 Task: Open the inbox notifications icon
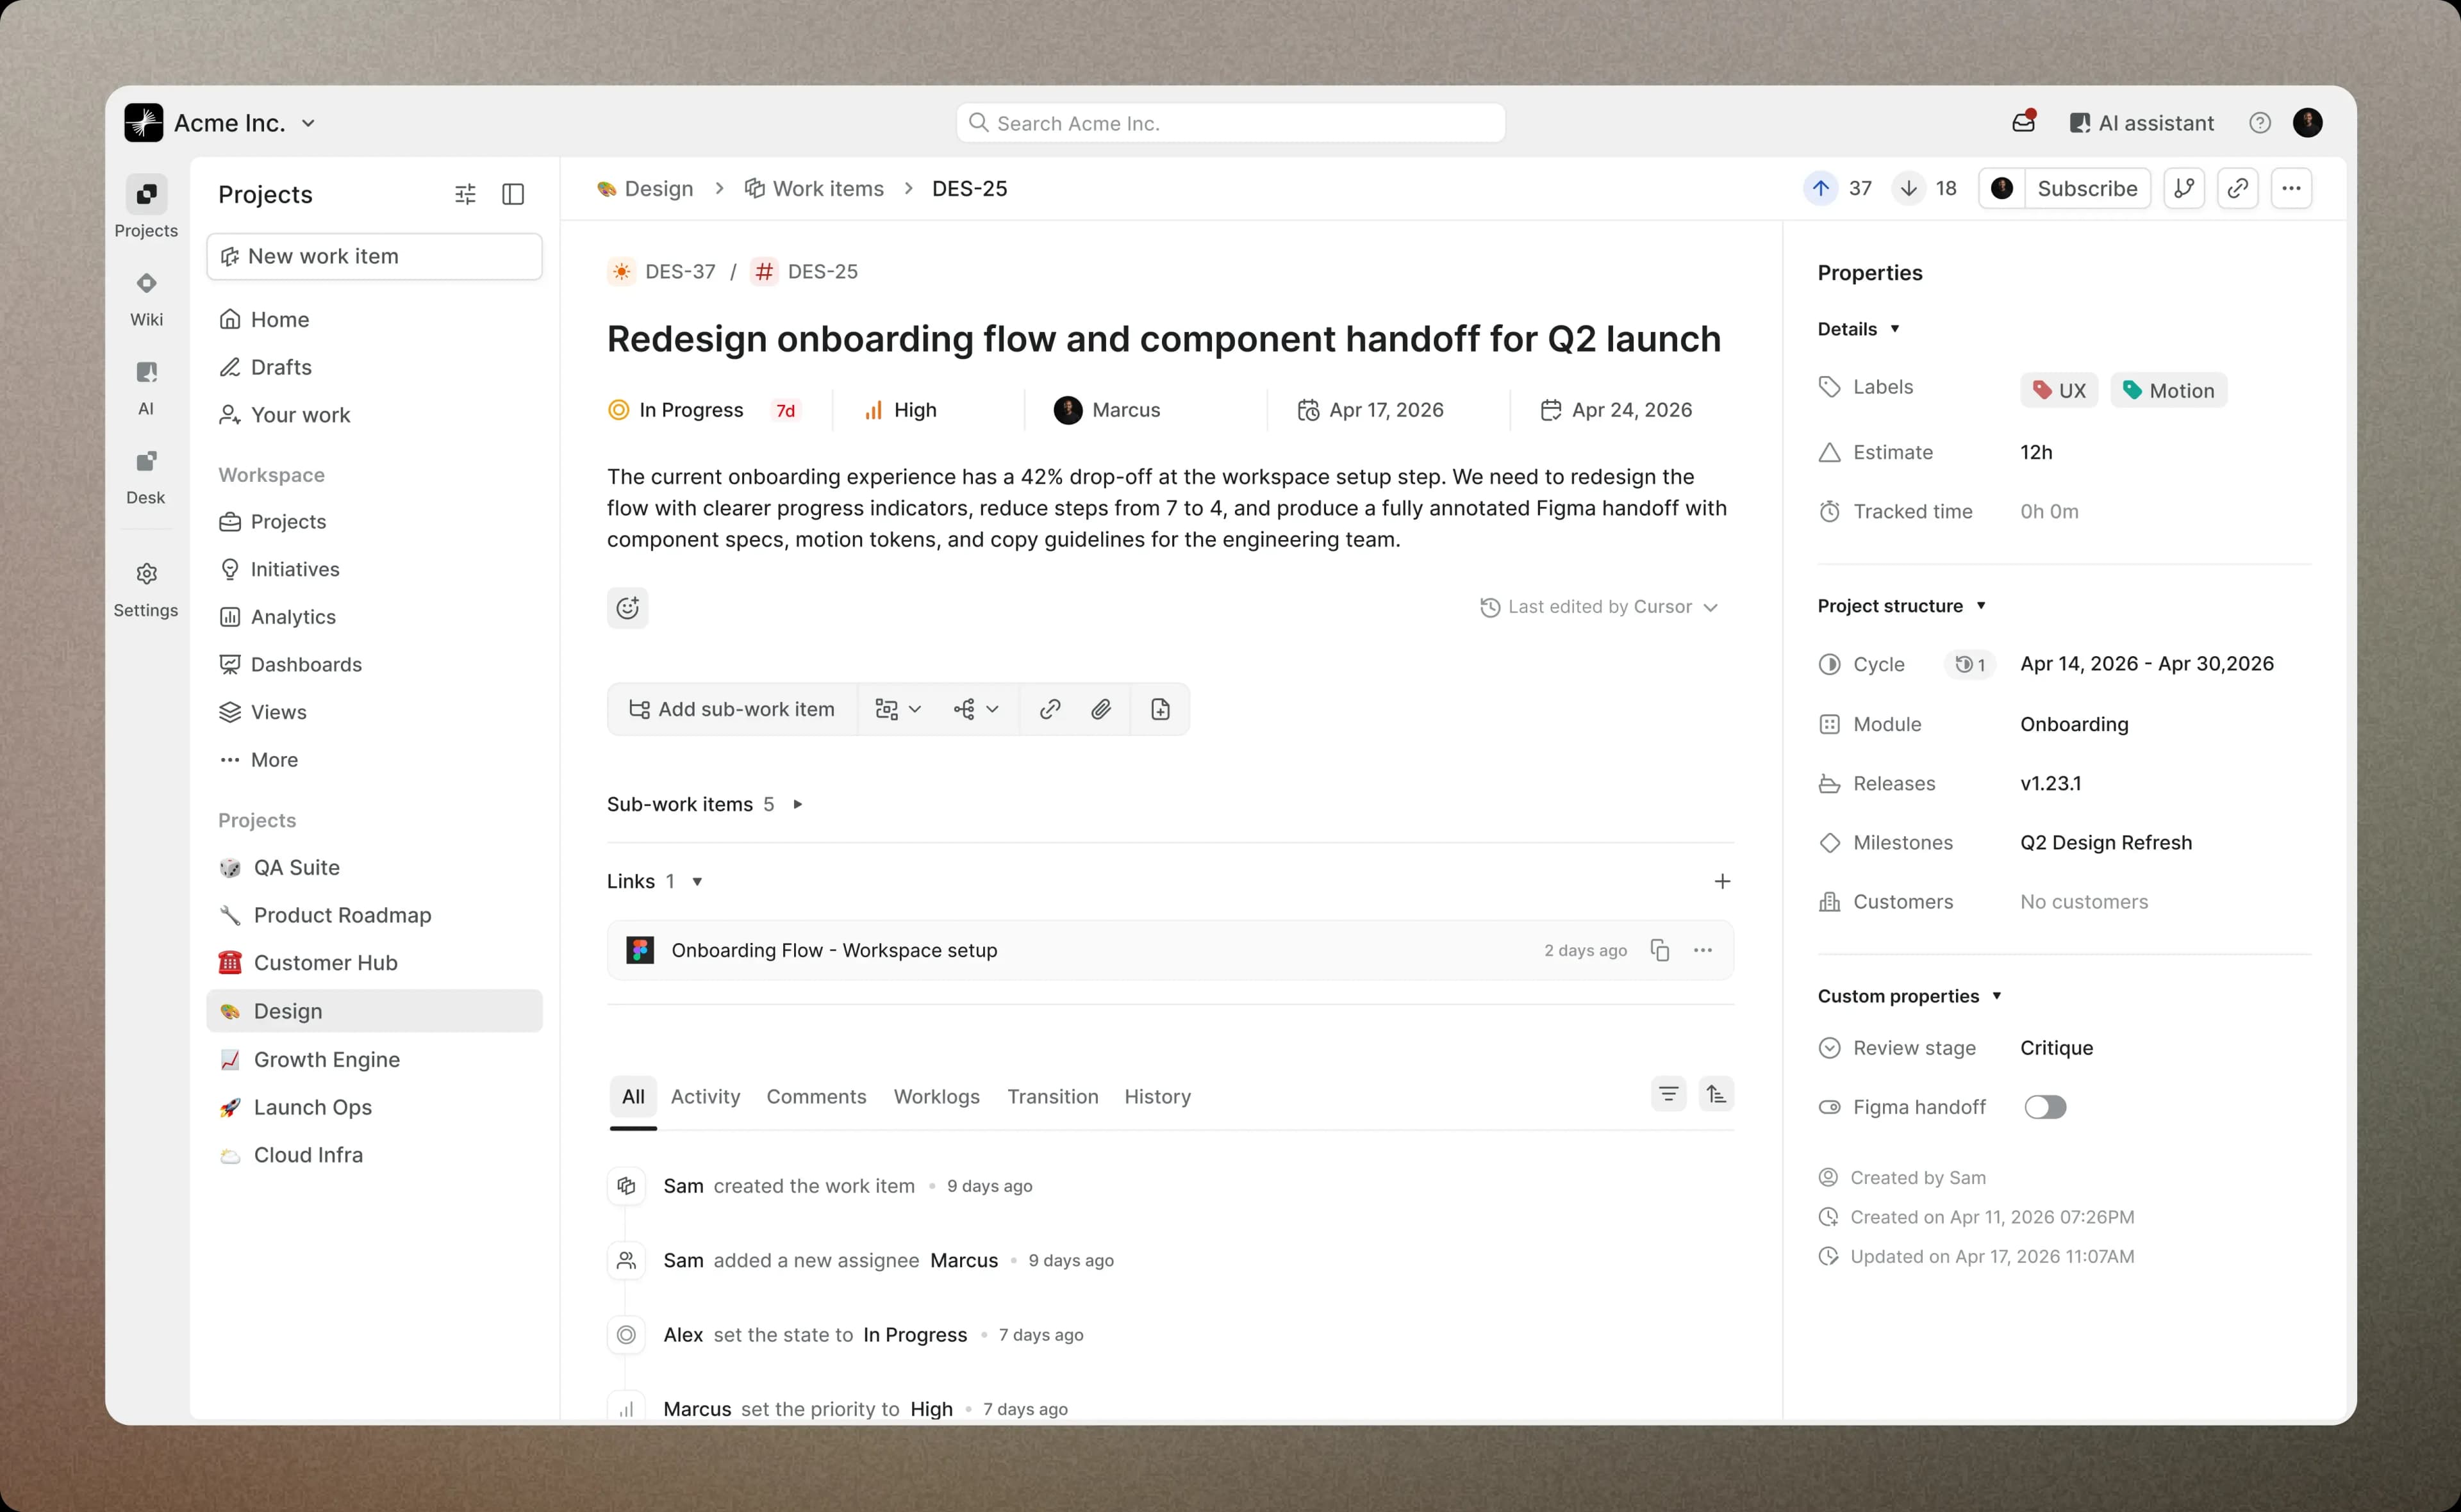[x=2024, y=123]
